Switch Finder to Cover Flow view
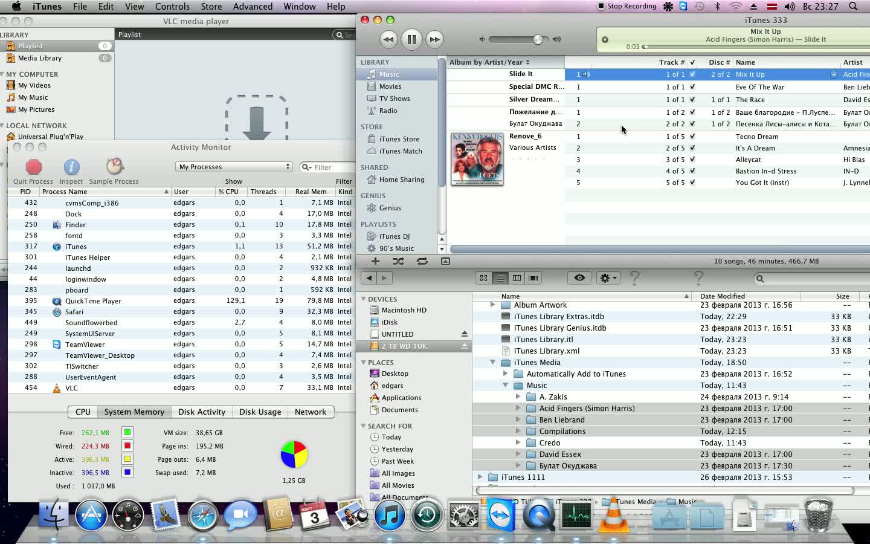870x544 pixels. [533, 278]
